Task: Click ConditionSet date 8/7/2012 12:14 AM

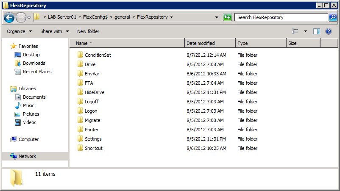Action: coord(206,55)
